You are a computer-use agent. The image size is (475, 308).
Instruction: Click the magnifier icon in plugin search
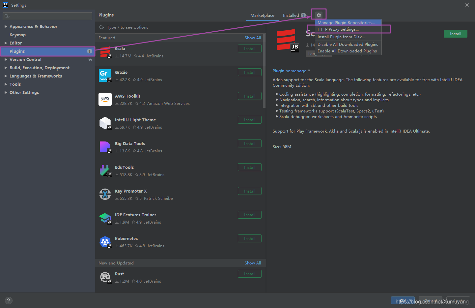[x=102, y=27]
